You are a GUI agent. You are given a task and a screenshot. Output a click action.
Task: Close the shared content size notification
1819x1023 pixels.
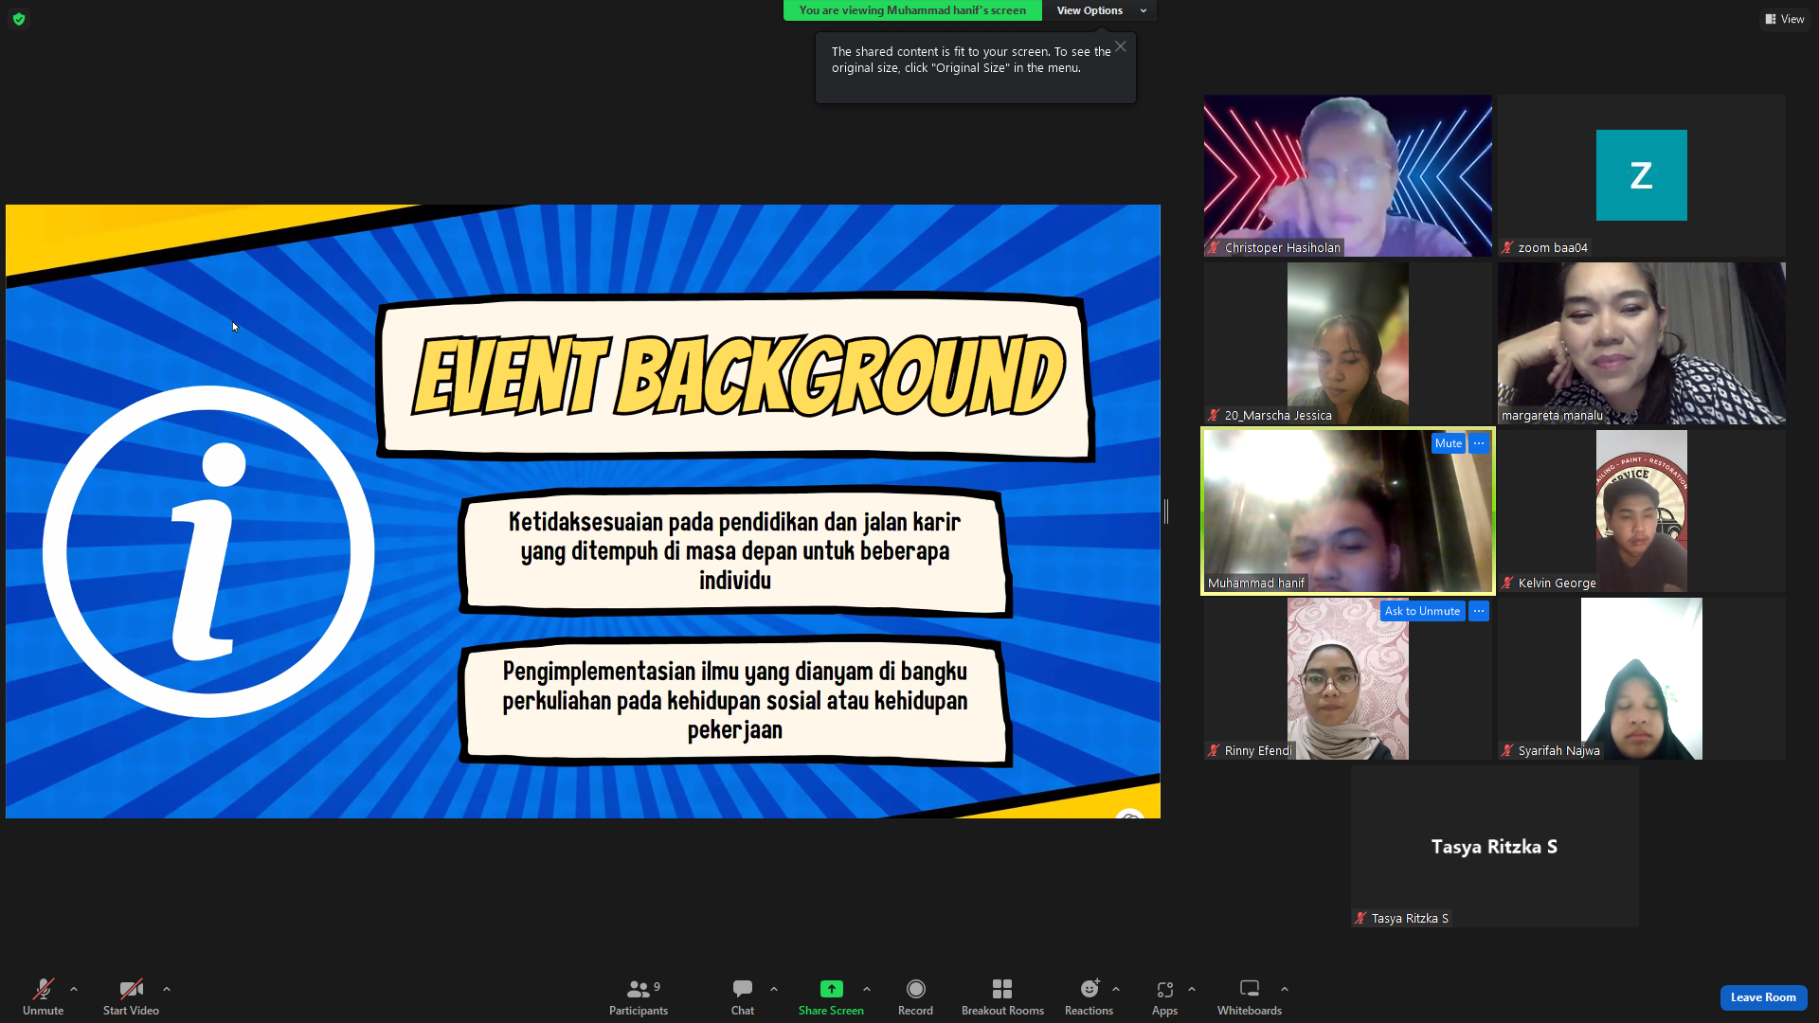[1121, 46]
